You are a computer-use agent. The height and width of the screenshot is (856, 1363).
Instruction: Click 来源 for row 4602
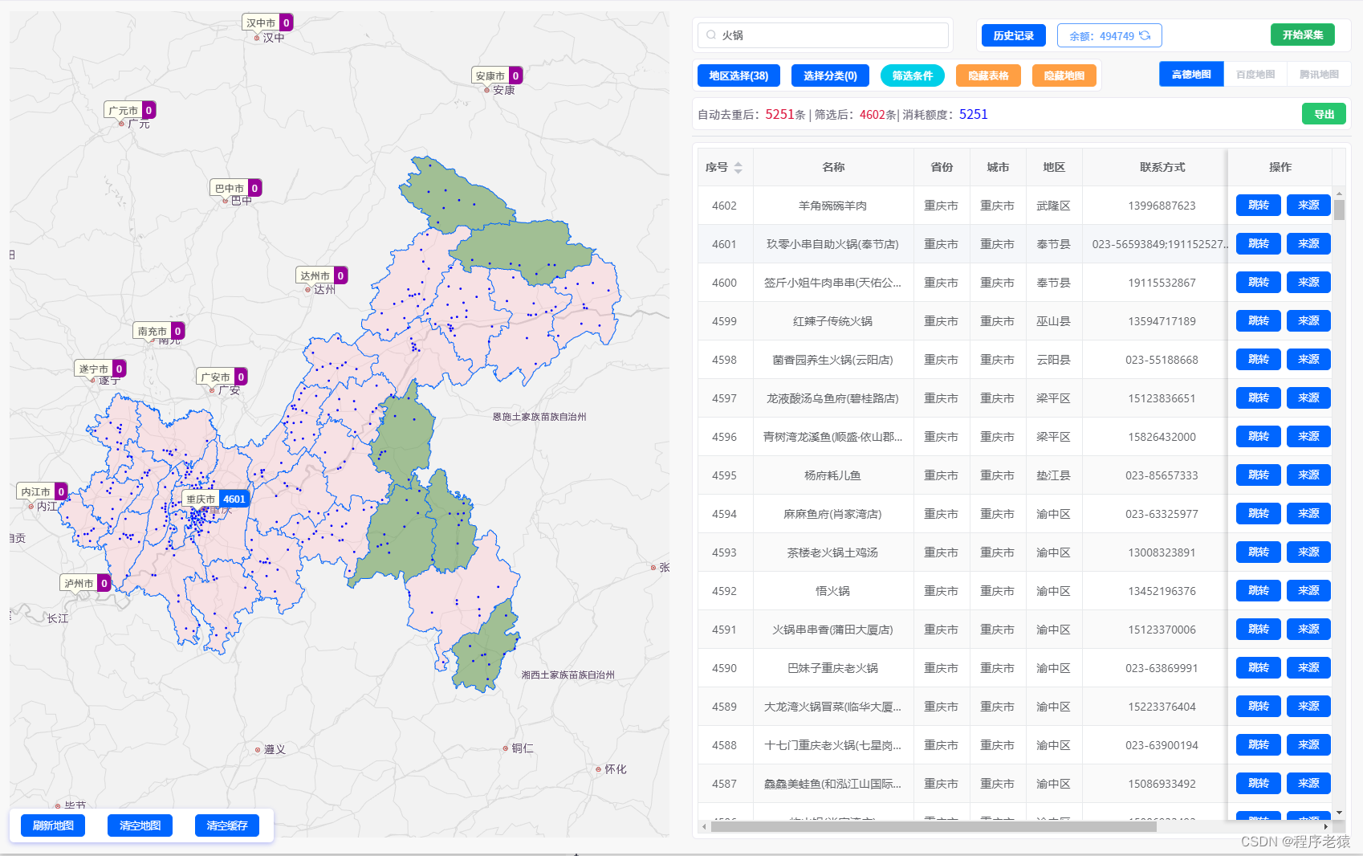click(1308, 205)
